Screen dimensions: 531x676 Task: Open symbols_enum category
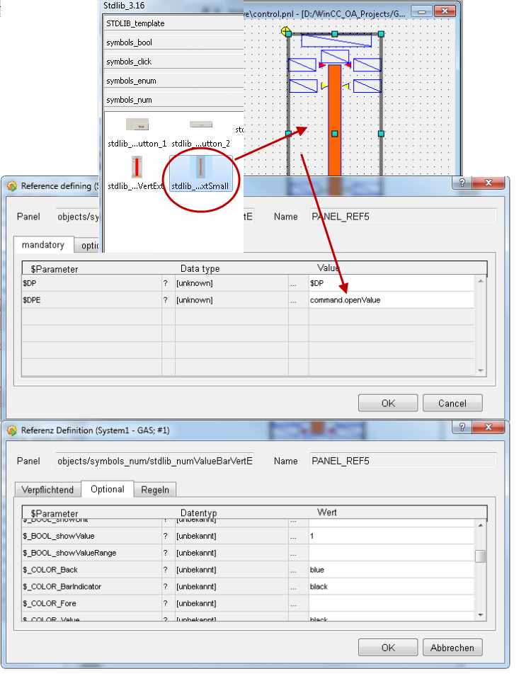pyautogui.click(x=173, y=81)
